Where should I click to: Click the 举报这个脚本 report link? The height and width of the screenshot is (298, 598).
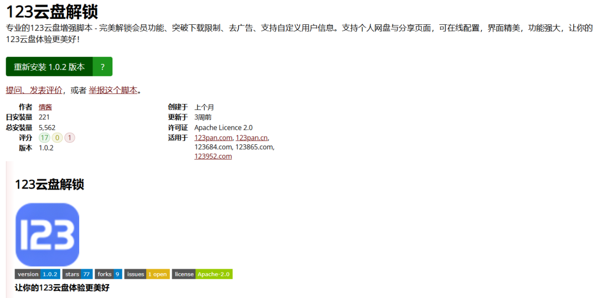(x=113, y=90)
